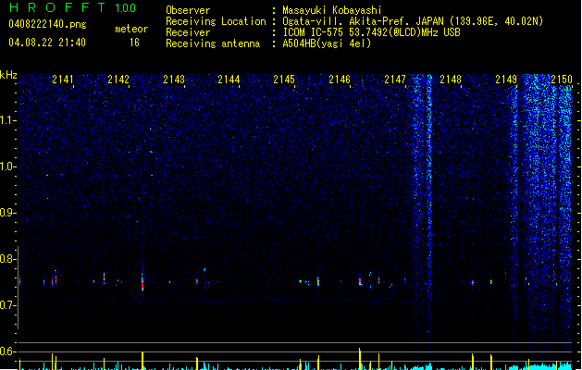Click the 2144 time marker

coord(229,80)
